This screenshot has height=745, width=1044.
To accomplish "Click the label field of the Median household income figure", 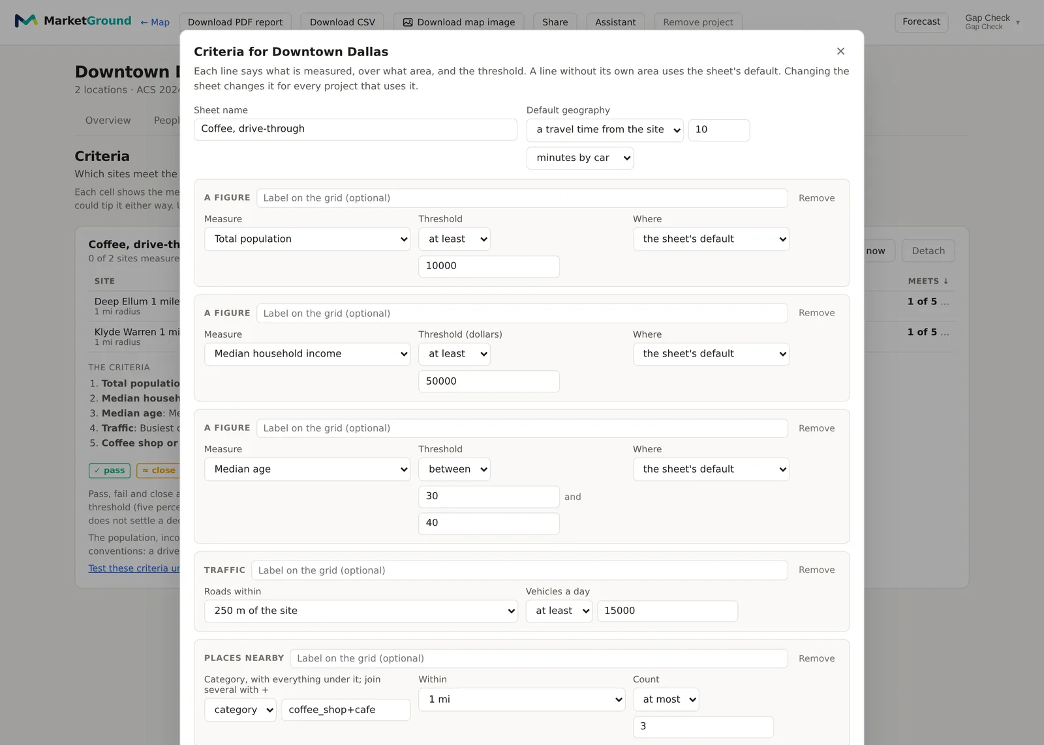I will [x=522, y=314].
